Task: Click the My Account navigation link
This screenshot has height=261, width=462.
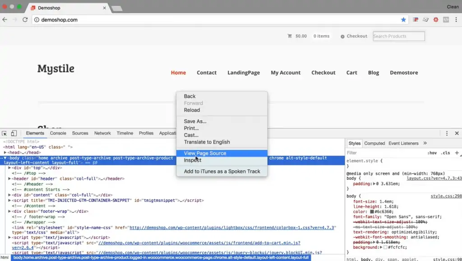Action: point(286,72)
